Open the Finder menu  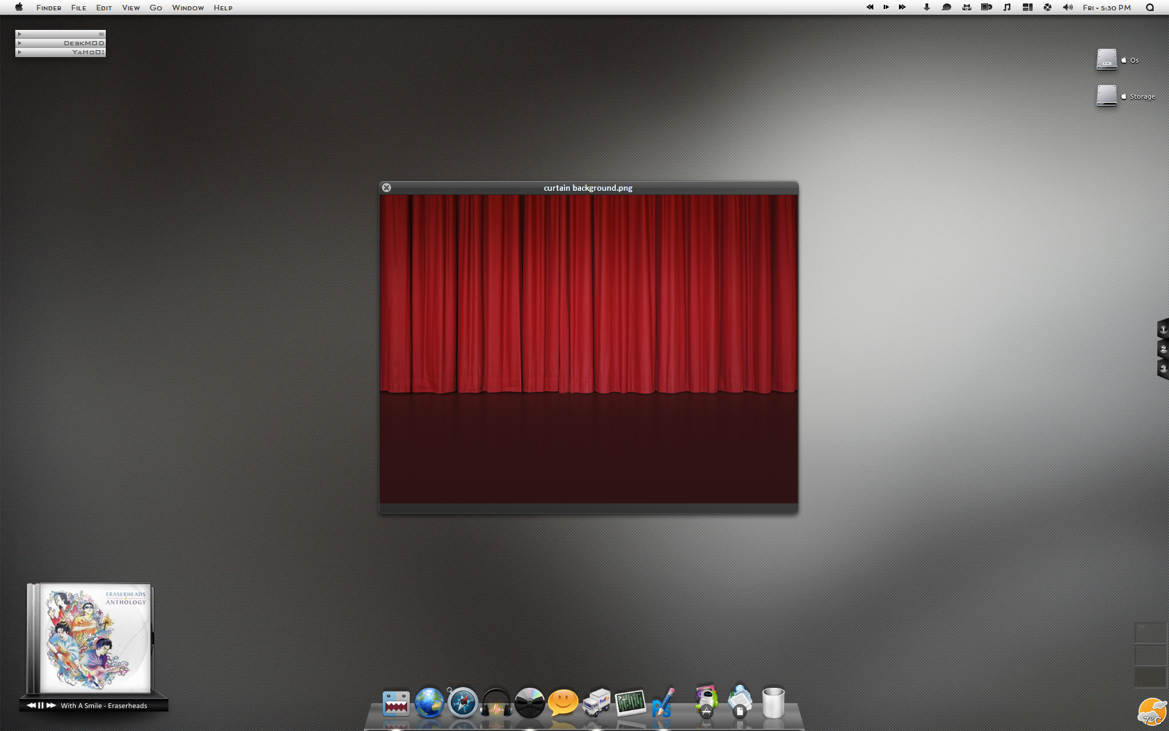[x=49, y=8]
